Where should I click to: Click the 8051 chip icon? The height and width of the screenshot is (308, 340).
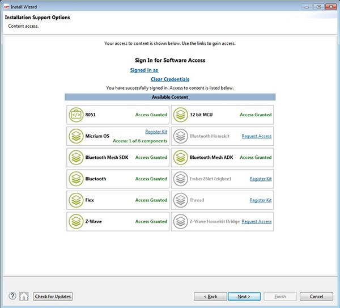pos(75,115)
